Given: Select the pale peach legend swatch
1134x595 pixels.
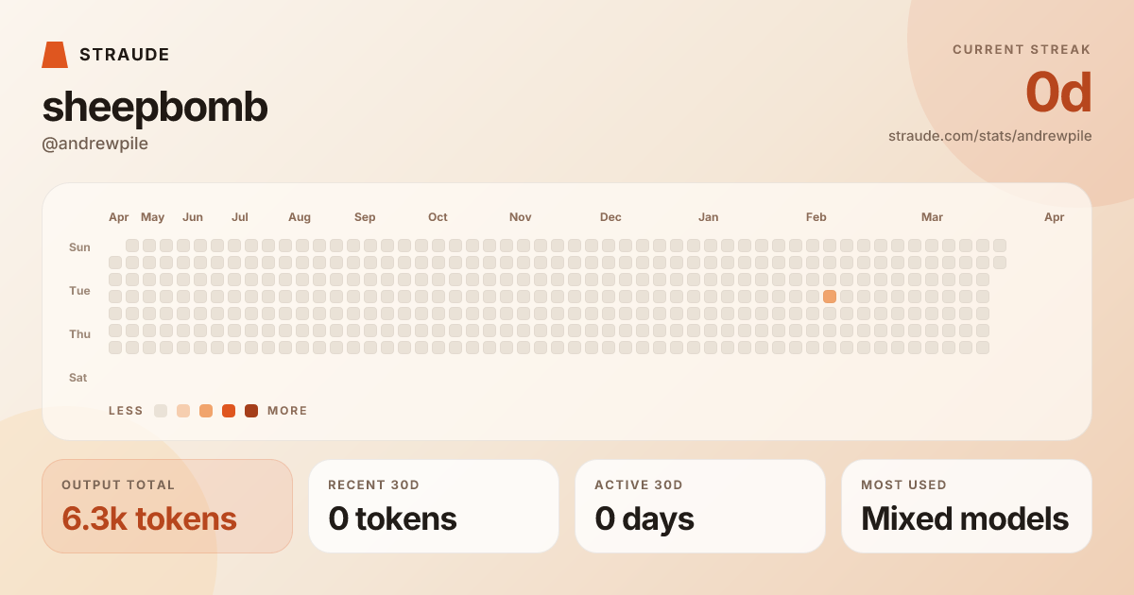Looking at the screenshot, I should (x=183, y=411).
